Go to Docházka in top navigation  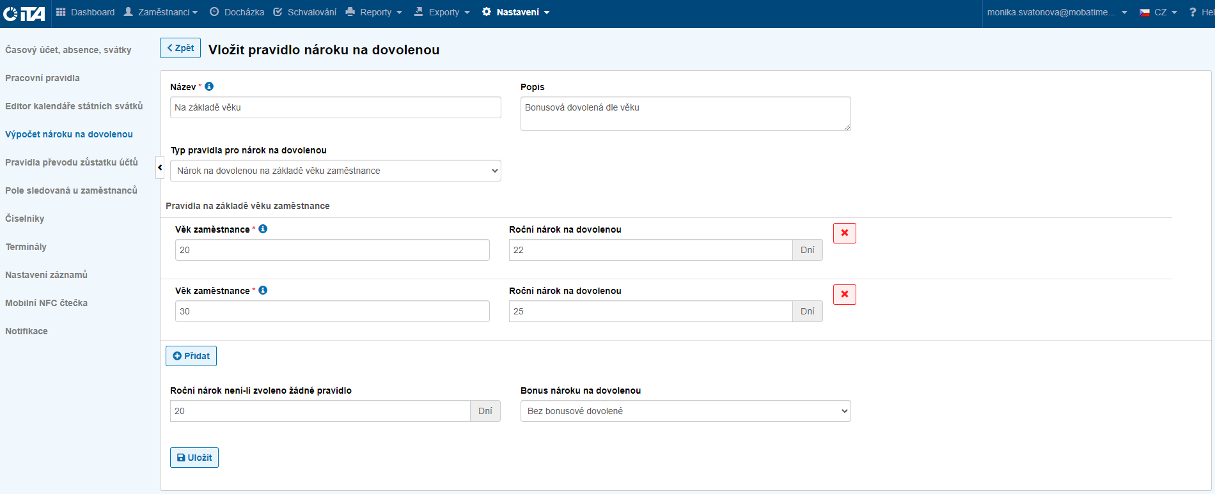pyautogui.click(x=237, y=12)
